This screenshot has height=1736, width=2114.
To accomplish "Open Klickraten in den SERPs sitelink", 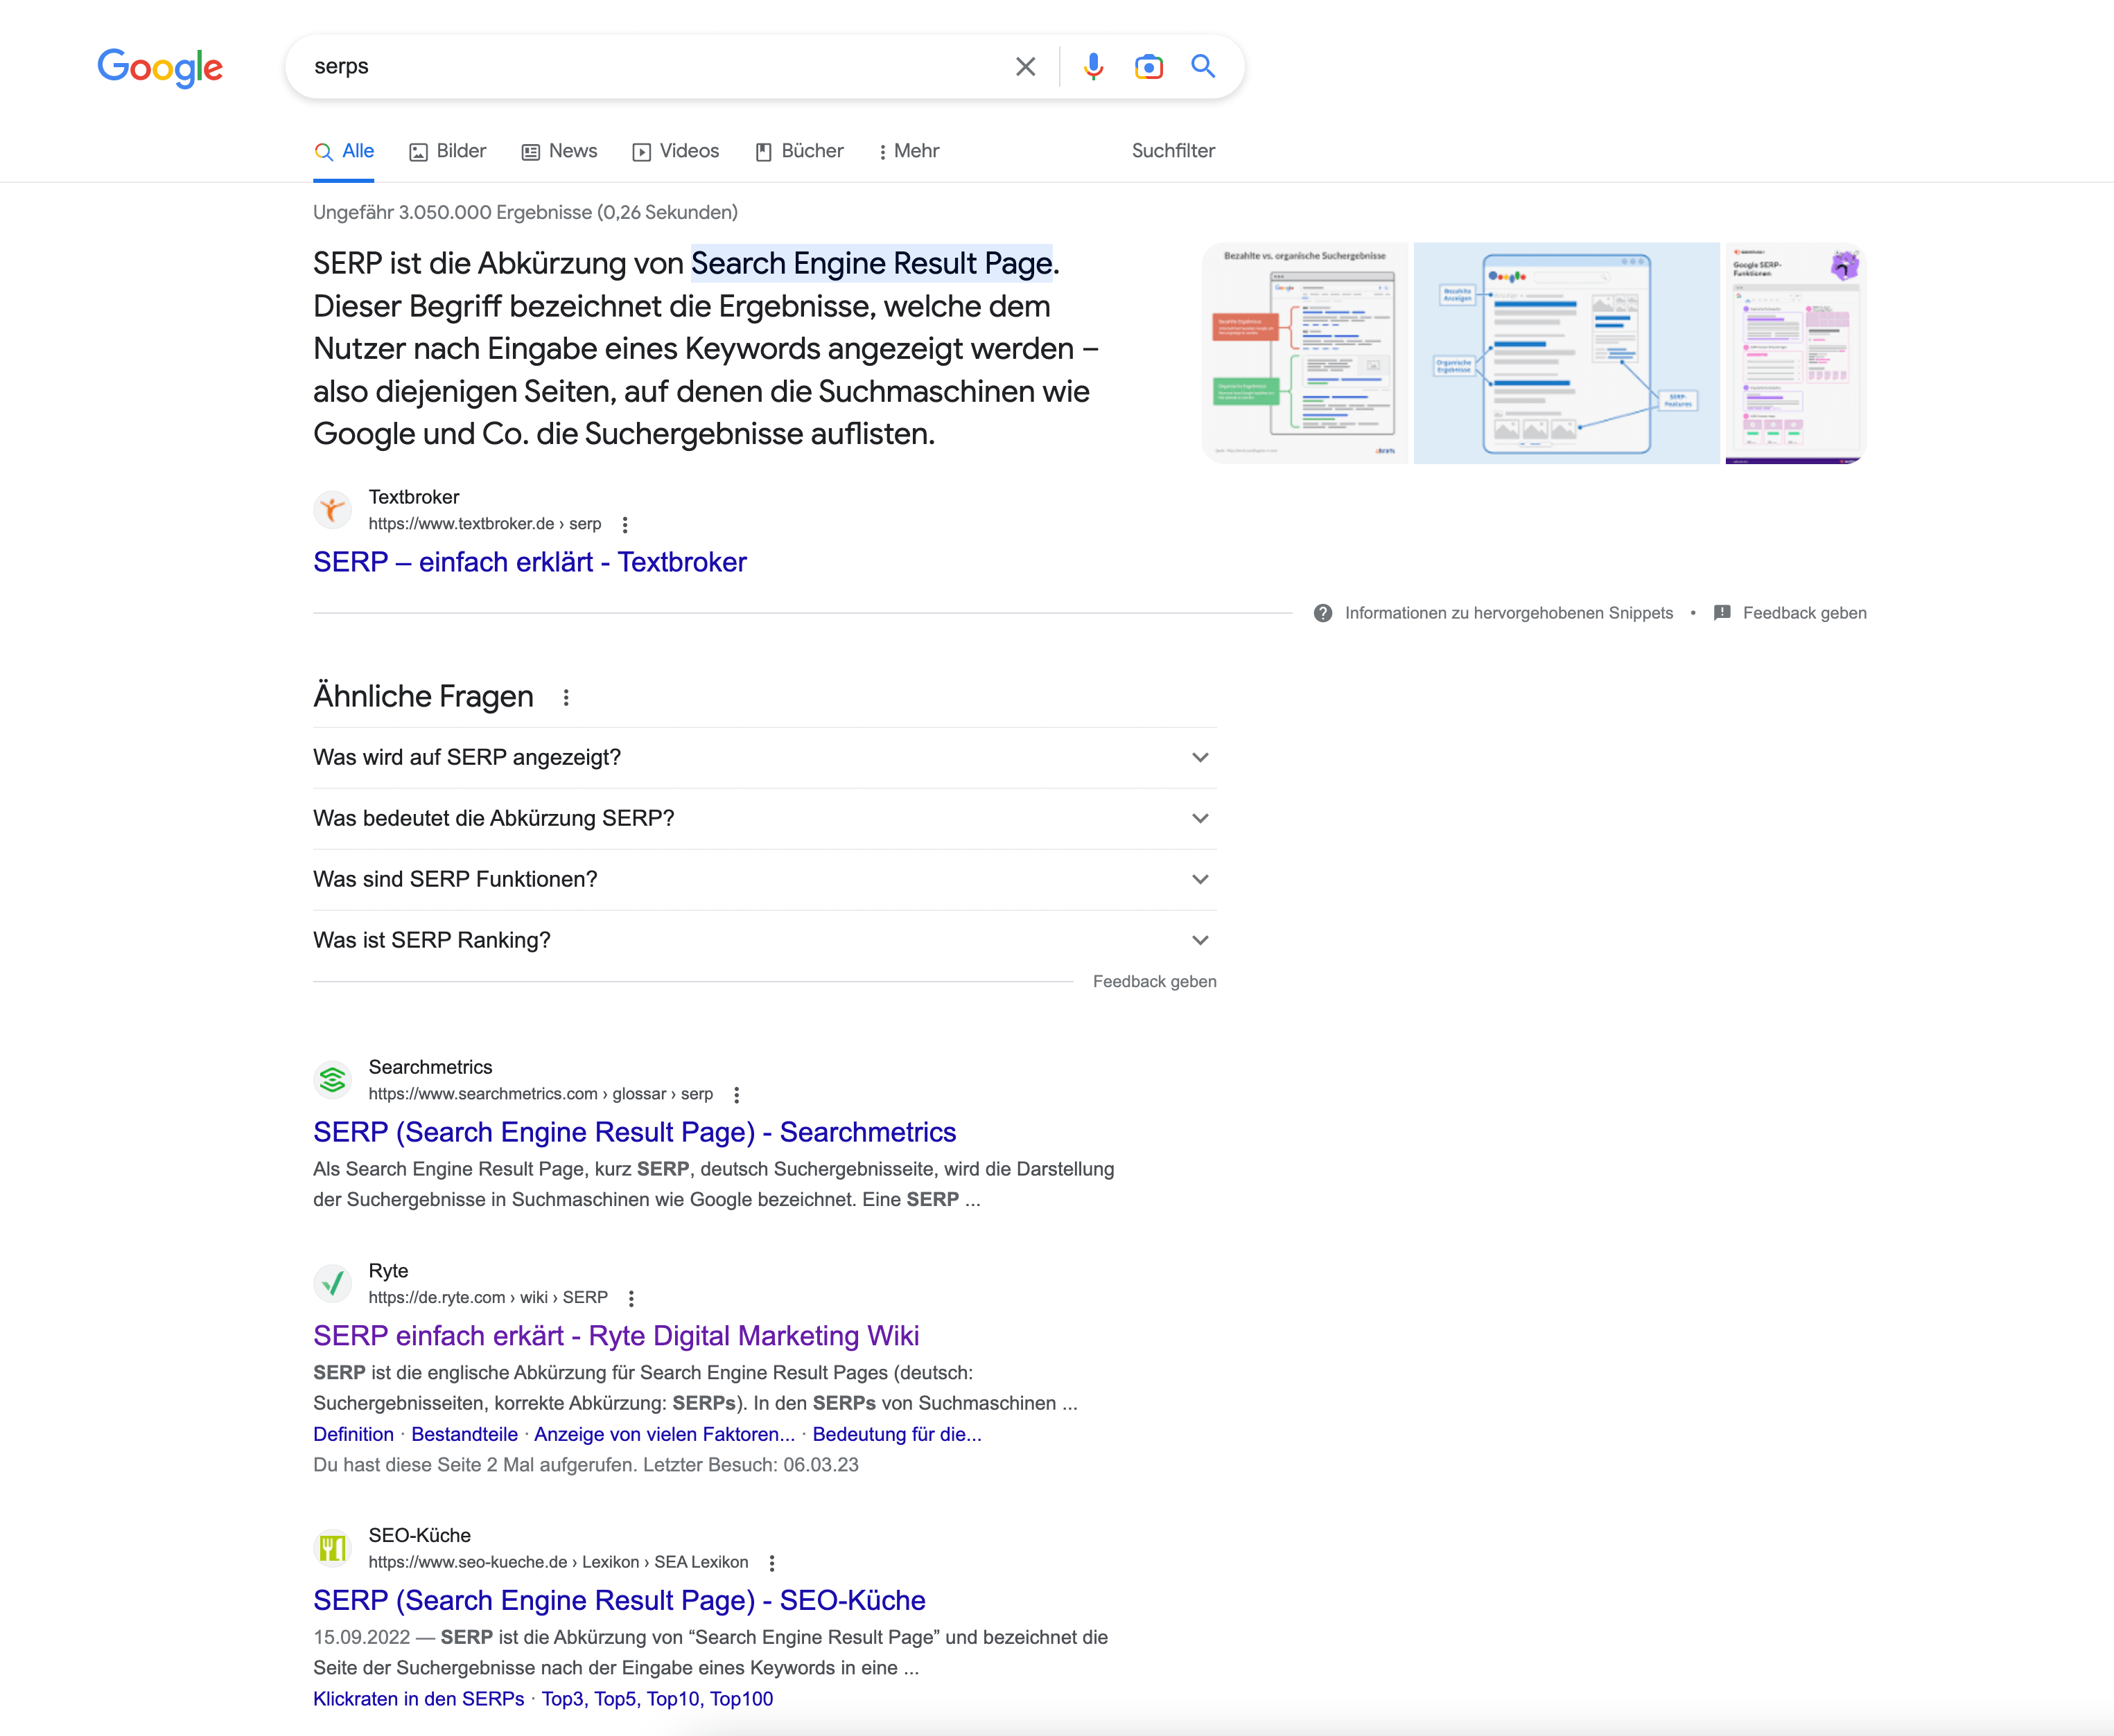I will pos(418,1699).
